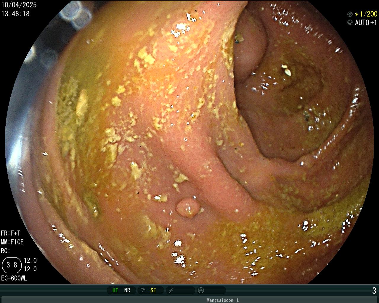
Task: Click the RC: label
Action: (5, 251)
